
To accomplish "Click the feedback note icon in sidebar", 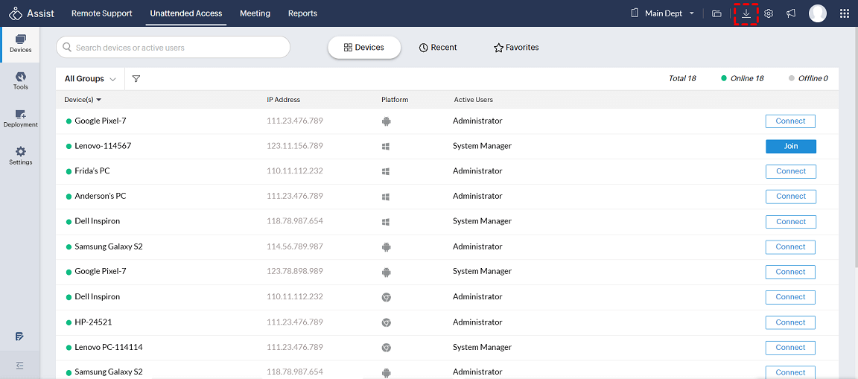I will [20, 337].
